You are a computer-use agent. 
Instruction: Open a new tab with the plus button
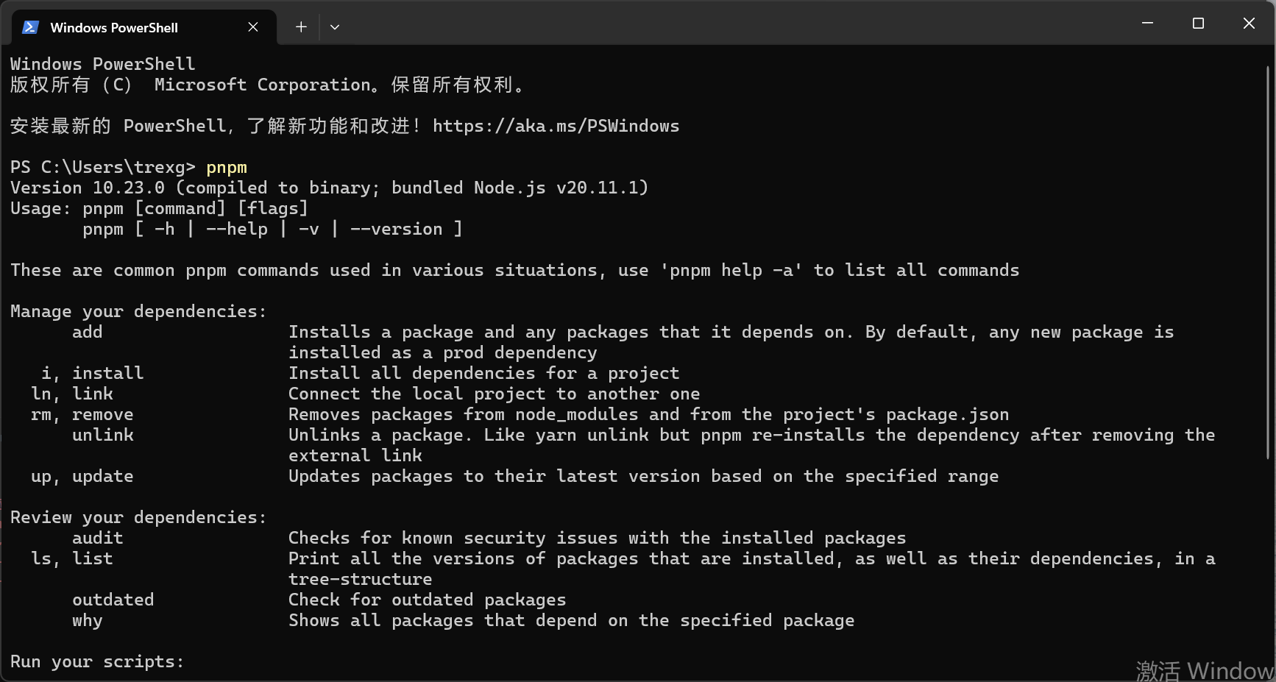coord(301,27)
